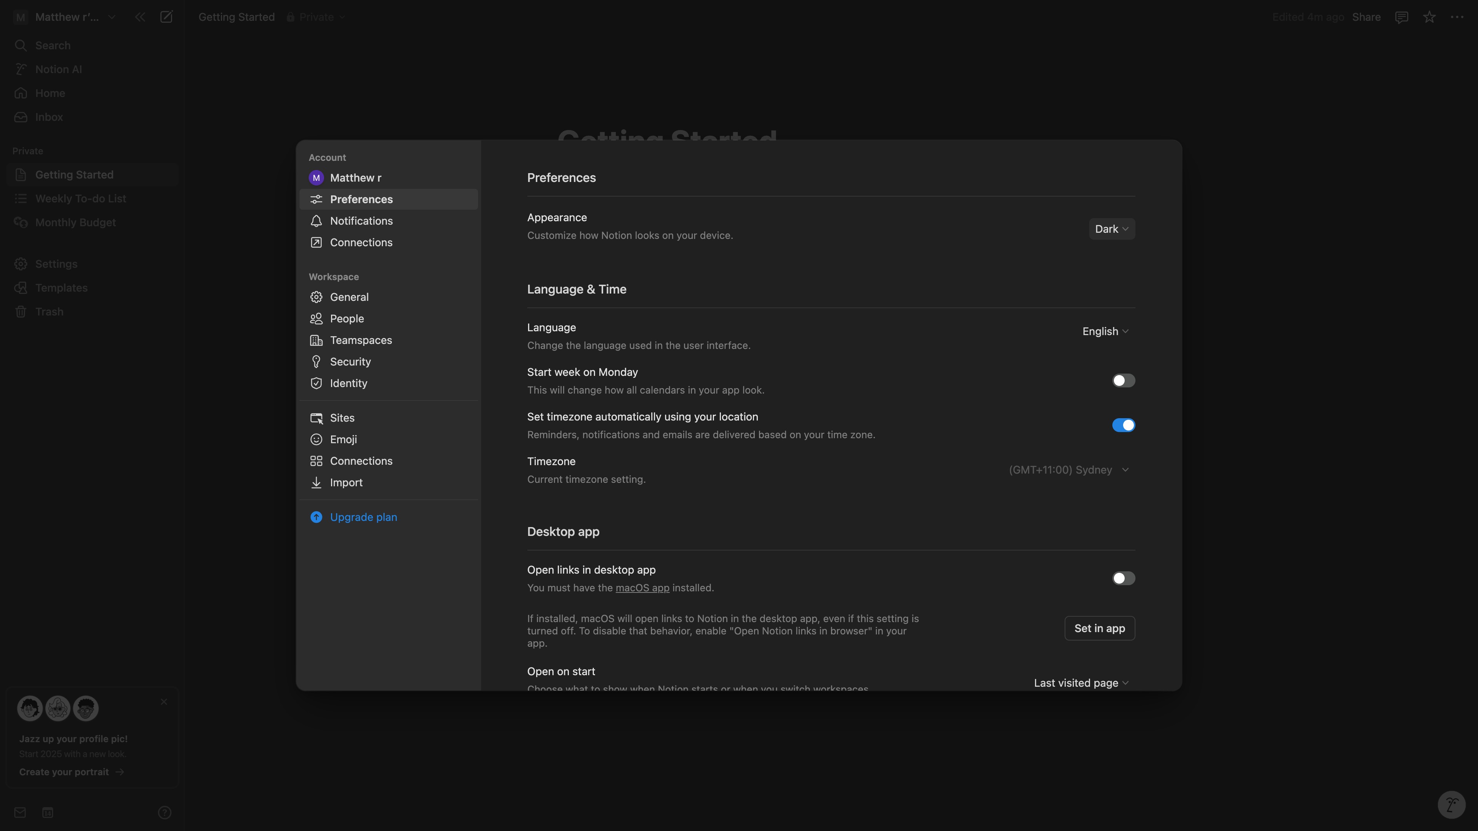Viewport: 1478px width, 831px height.
Task: Toggle Open links in desktop app
Action: 1124,578
